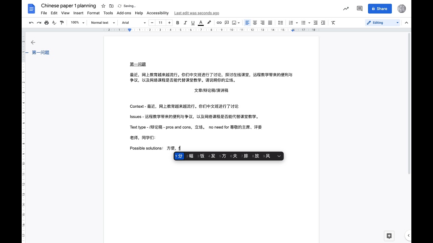The image size is (433, 243).
Task: Clear formatting with the toolbar icon
Action: click(x=333, y=23)
